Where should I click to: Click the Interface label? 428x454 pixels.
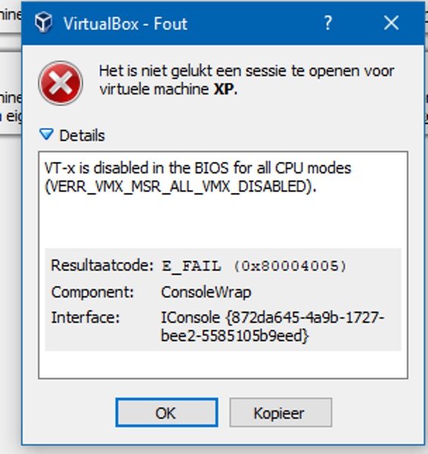coord(85,318)
